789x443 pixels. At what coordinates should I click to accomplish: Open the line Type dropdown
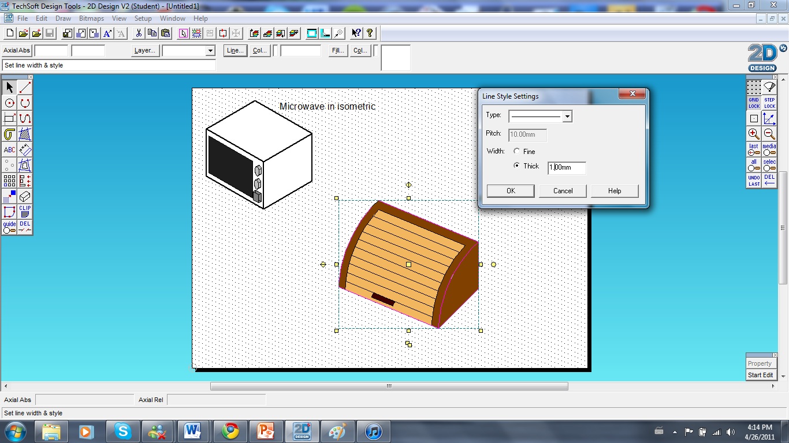point(567,116)
